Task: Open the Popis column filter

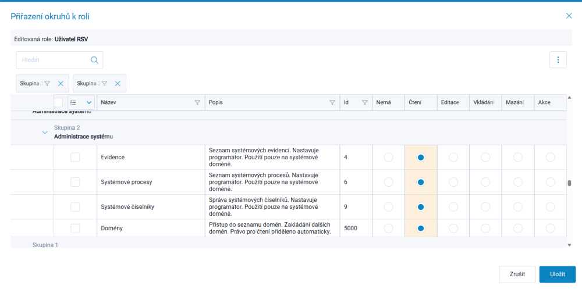Action: coord(332,103)
